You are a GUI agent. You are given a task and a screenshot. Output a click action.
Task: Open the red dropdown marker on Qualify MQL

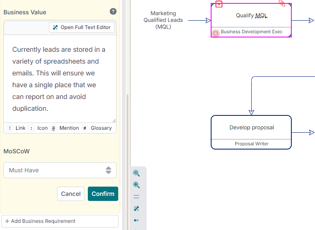[219, 4]
